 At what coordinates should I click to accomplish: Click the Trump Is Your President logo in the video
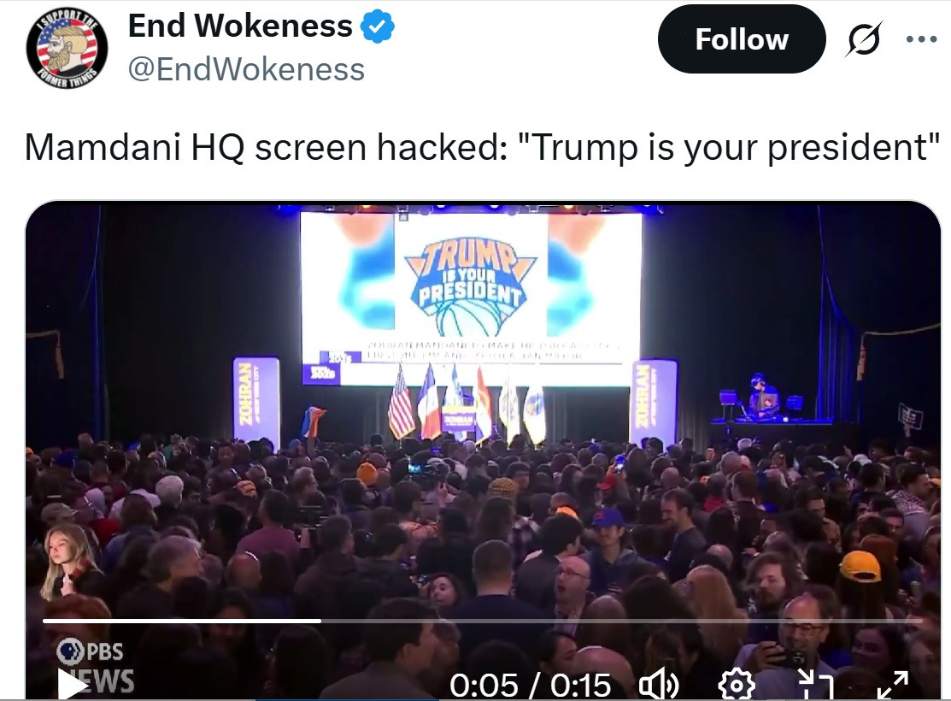pos(470,286)
